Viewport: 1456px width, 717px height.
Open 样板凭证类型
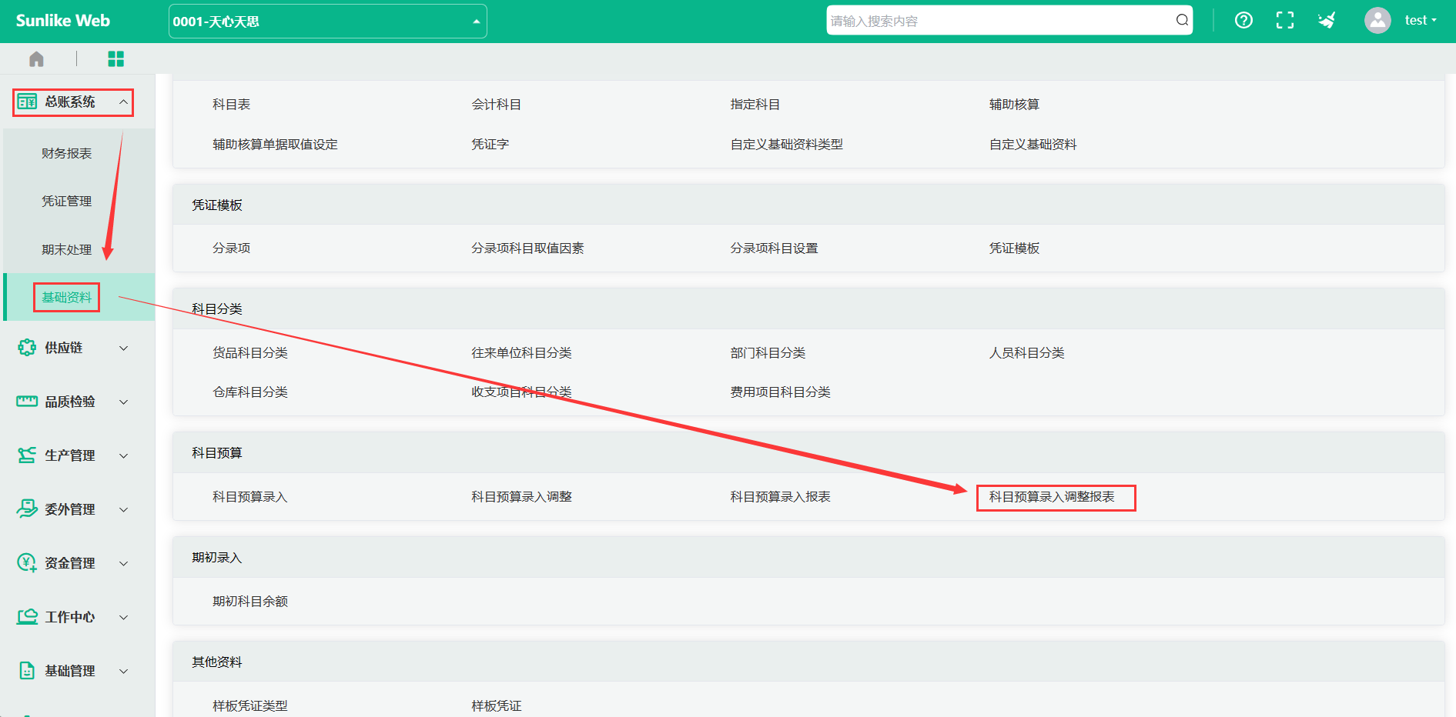coord(250,706)
